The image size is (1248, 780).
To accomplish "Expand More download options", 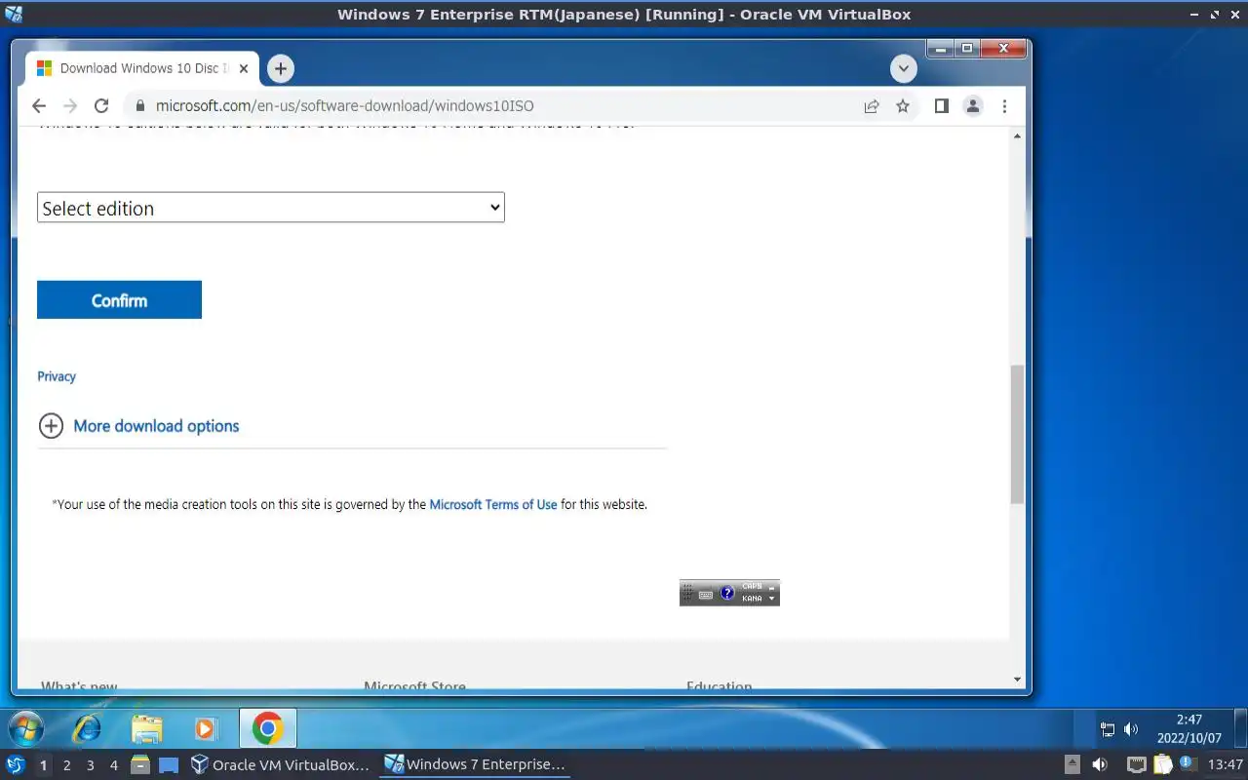I will (138, 426).
